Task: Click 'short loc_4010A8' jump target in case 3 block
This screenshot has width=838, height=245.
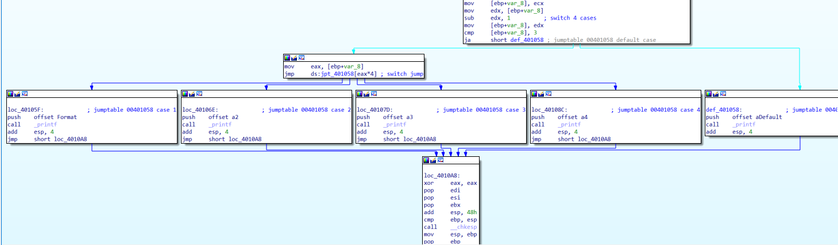Action: pyautogui.click(x=410, y=139)
